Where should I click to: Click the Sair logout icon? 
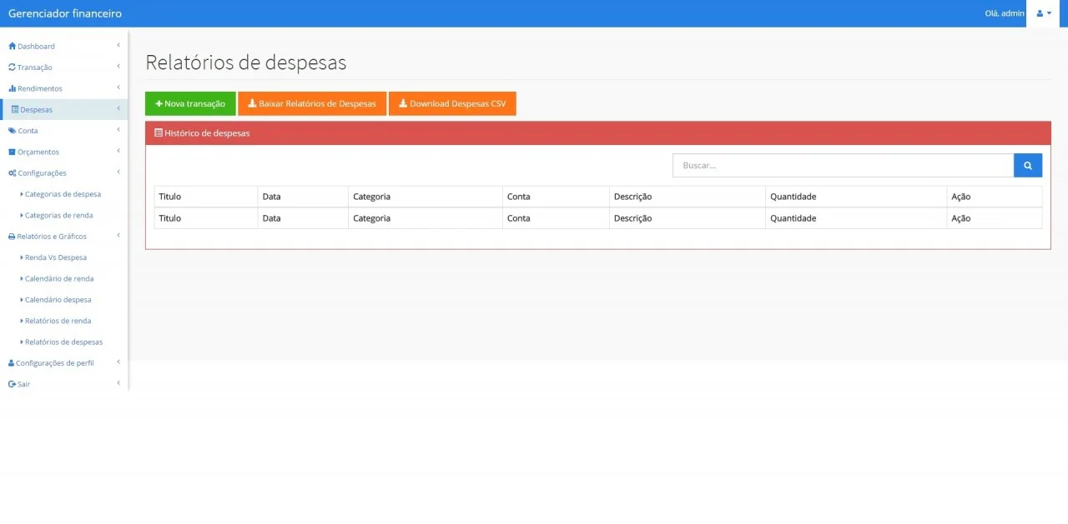12,384
